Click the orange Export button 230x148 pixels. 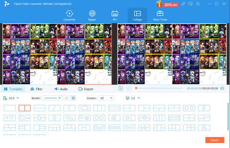tap(215, 140)
